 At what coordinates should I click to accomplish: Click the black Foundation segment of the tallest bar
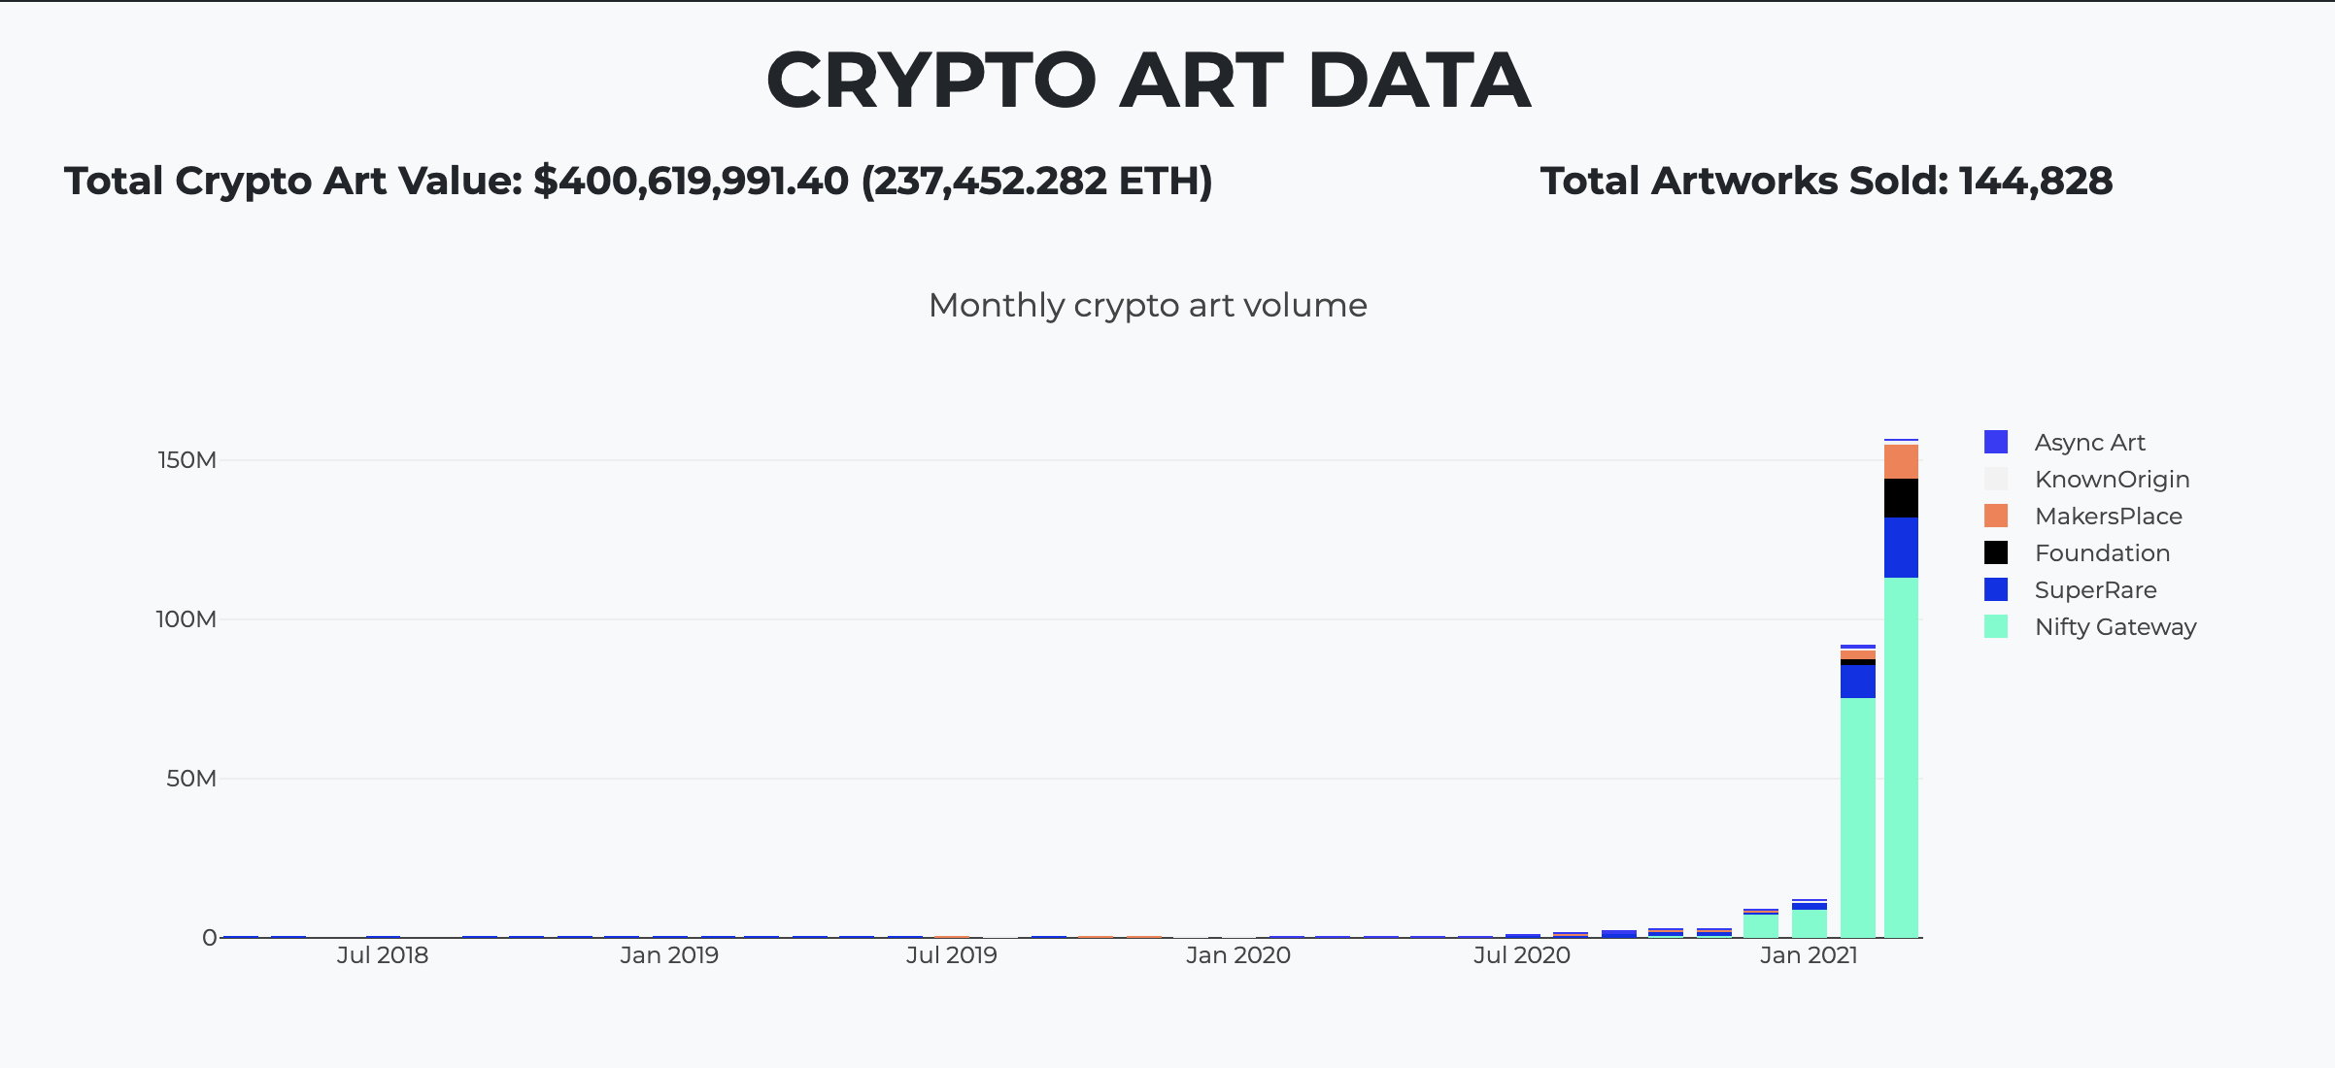(1901, 498)
